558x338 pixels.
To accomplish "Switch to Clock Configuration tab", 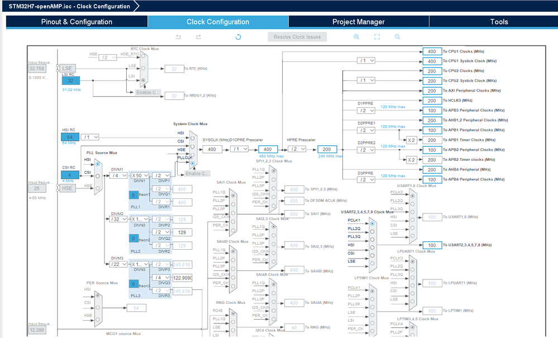I will (x=218, y=22).
